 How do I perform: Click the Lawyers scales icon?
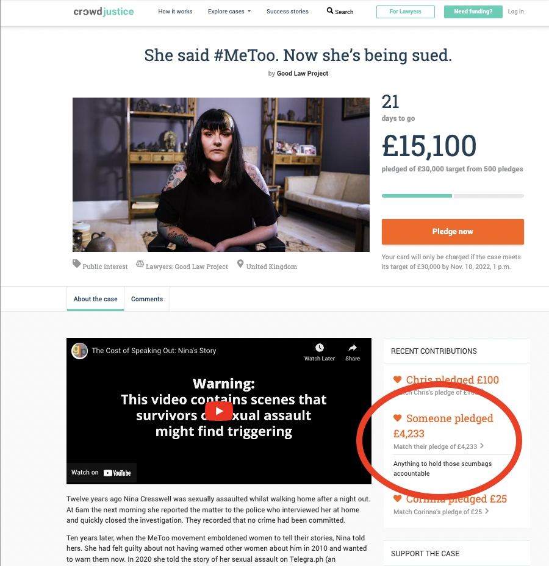[140, 264]
